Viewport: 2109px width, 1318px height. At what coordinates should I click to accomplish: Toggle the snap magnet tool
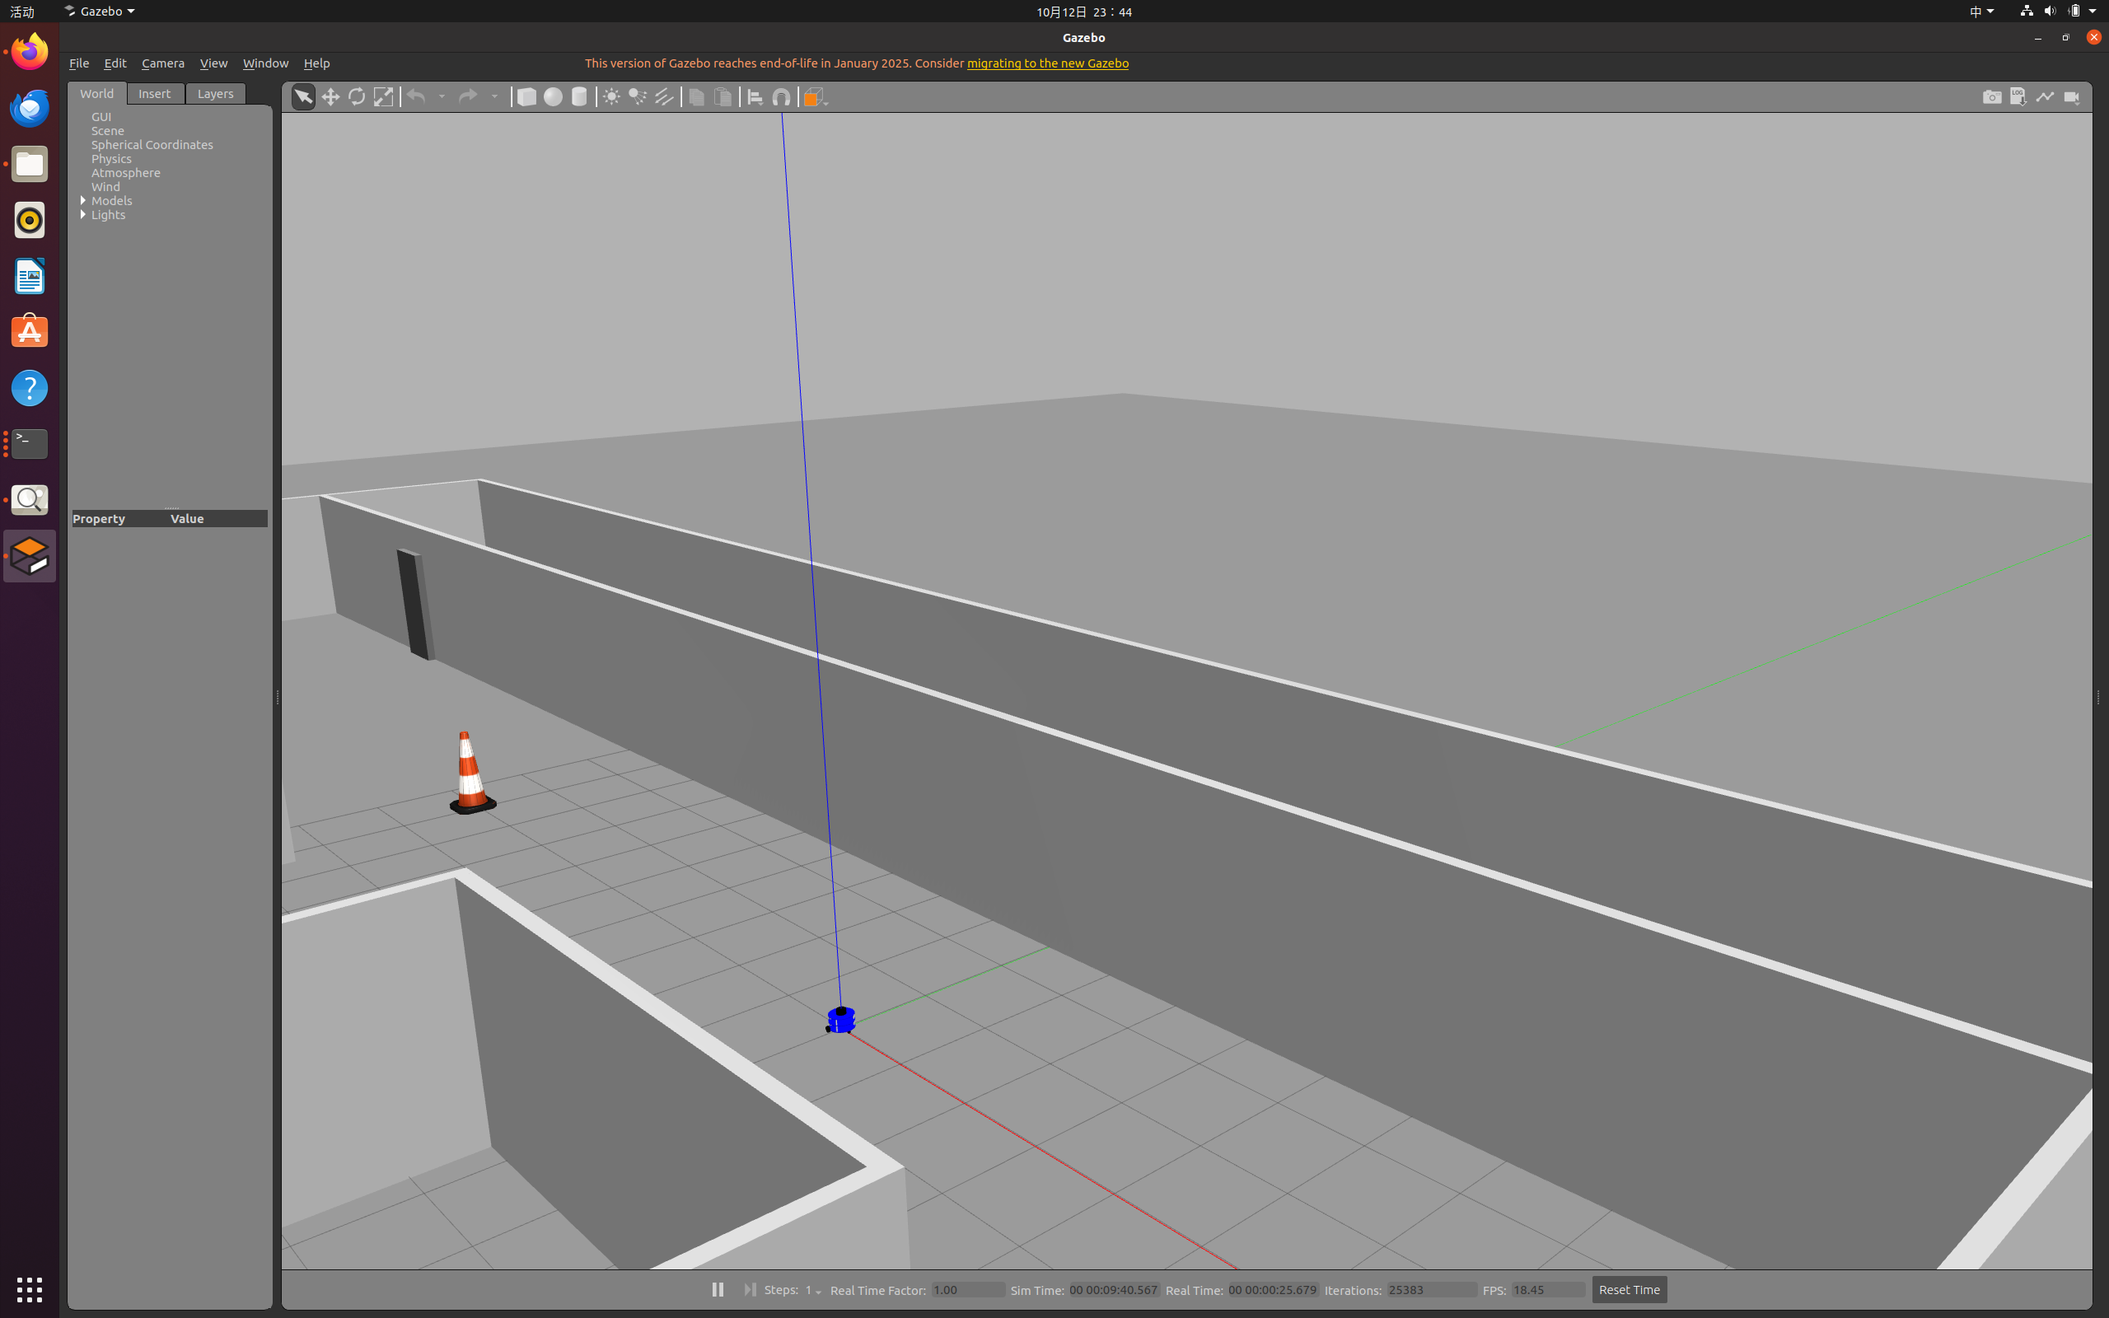[782, 96]
